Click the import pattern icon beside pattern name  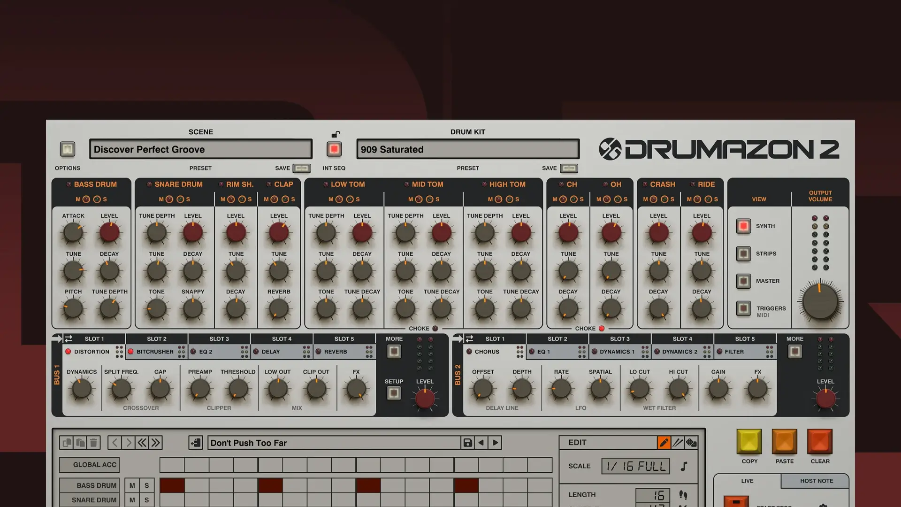[196, 443]
